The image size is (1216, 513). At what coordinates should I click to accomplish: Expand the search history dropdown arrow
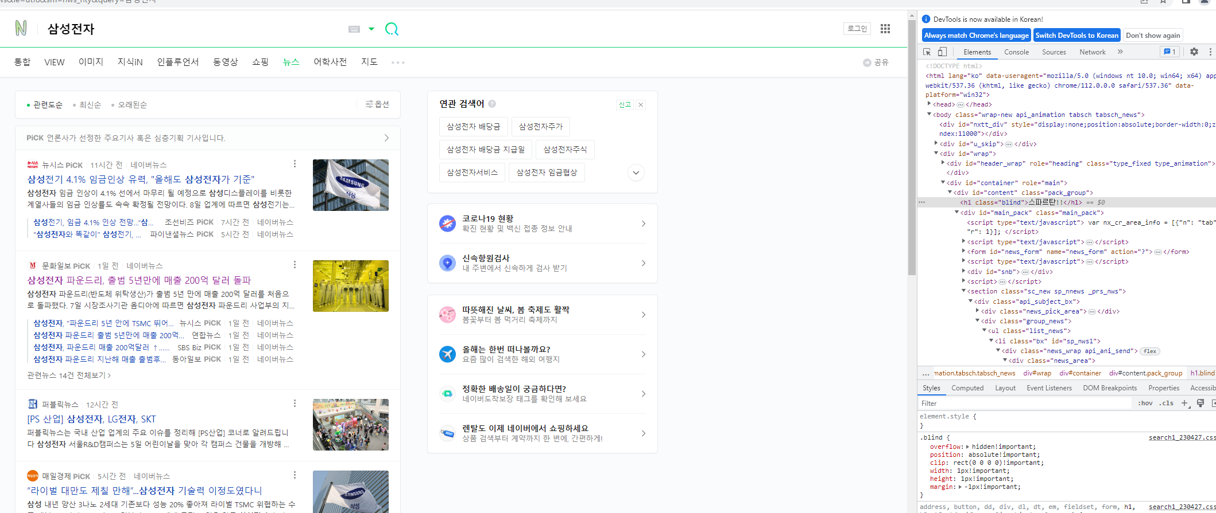[x=371, y=29]
